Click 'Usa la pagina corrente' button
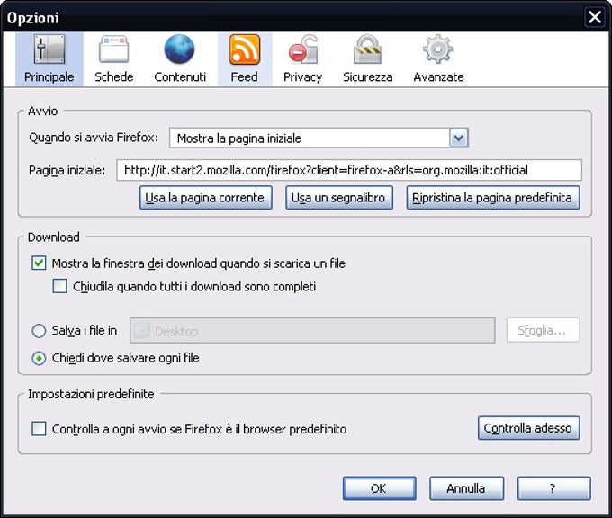Screen dimensions: 612x518 point(206,198)
